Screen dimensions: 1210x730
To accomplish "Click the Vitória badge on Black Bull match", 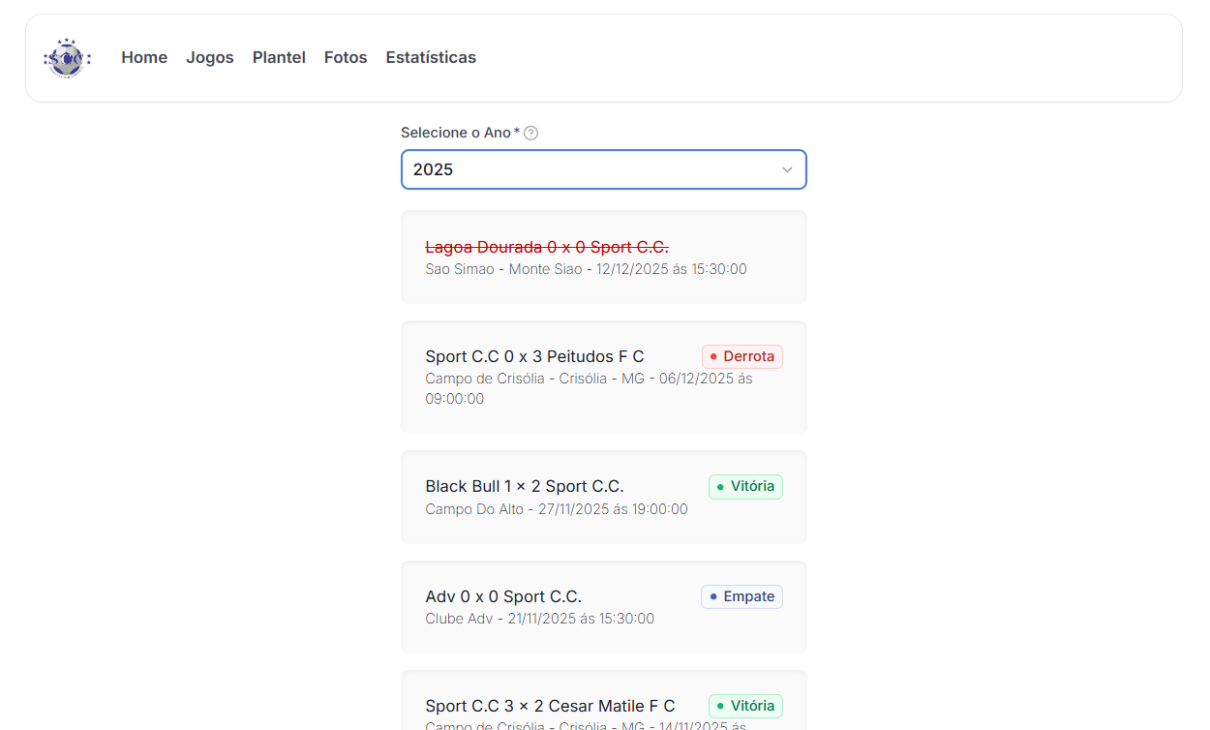I will 745,486.
